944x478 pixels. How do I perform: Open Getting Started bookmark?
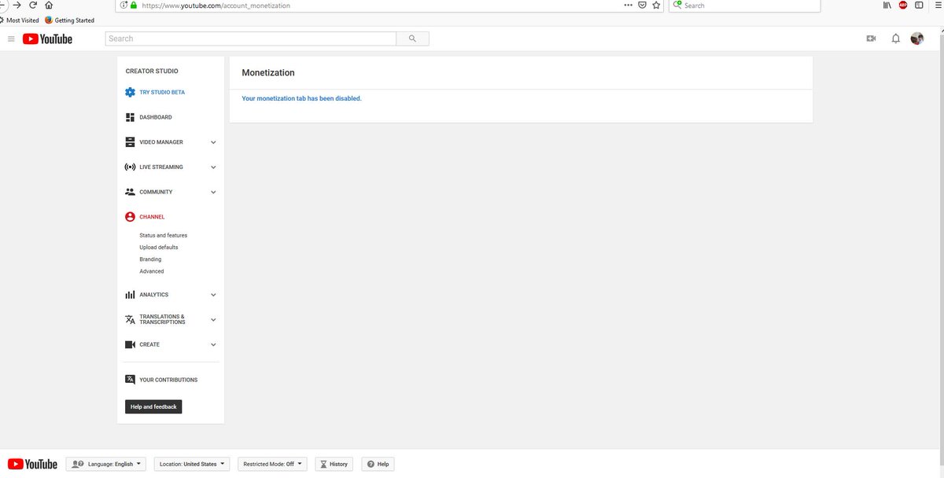tap(70, 20)
